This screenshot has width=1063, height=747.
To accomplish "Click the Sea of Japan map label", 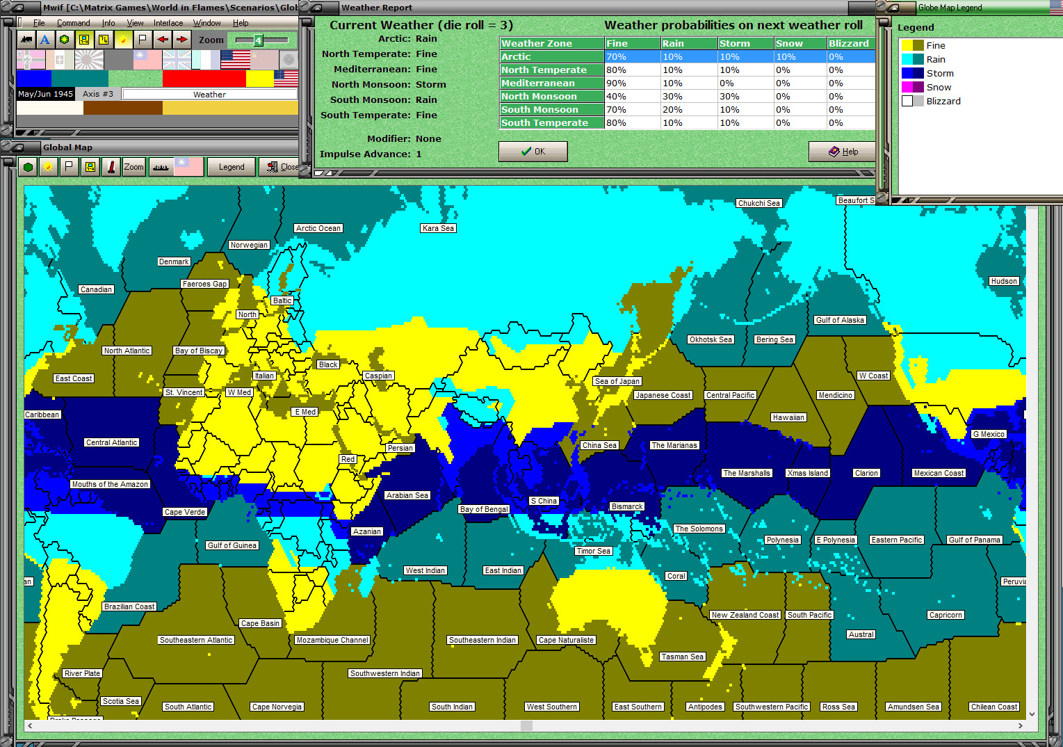I will (x=617, y=381).
